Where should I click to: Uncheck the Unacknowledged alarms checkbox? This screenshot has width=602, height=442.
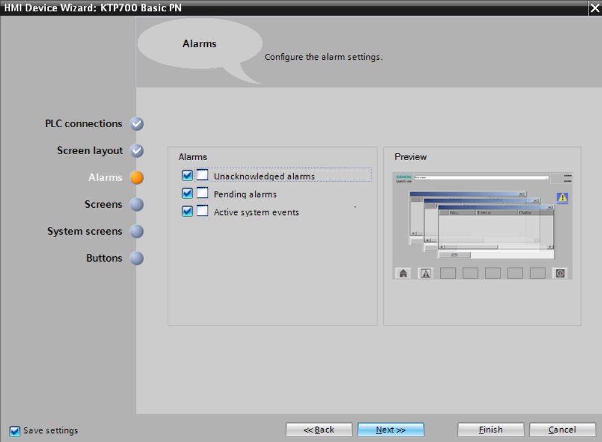tap(188, 176)
